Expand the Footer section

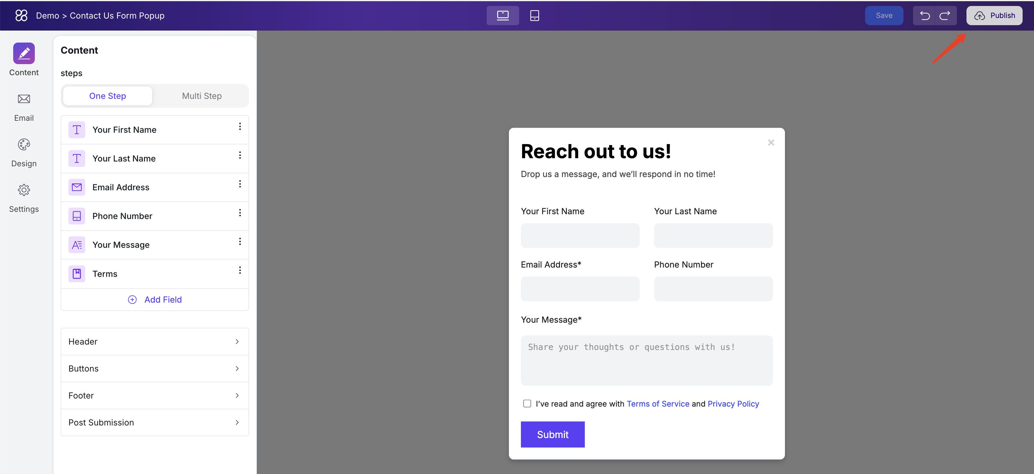[155, 396]
